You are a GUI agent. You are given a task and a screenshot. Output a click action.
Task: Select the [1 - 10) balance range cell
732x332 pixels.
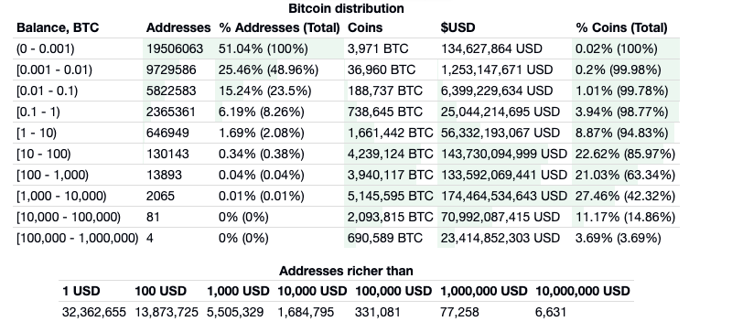pos(37,134)
